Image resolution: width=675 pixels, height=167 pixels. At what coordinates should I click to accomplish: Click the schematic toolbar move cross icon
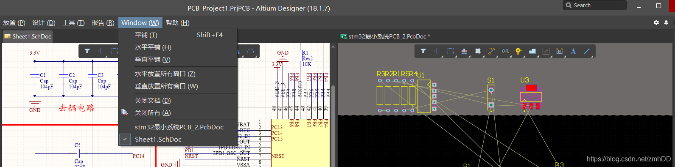pos(101,51)
